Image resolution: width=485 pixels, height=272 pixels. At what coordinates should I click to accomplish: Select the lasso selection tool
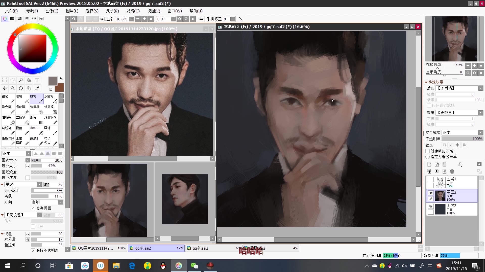point(13,80)
